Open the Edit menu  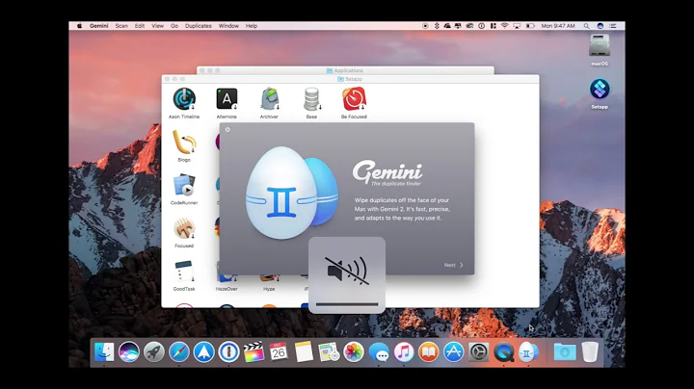pos(140,26)
